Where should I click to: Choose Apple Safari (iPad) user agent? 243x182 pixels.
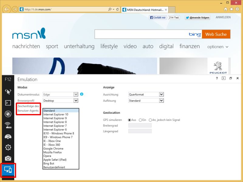coord(61,160)
